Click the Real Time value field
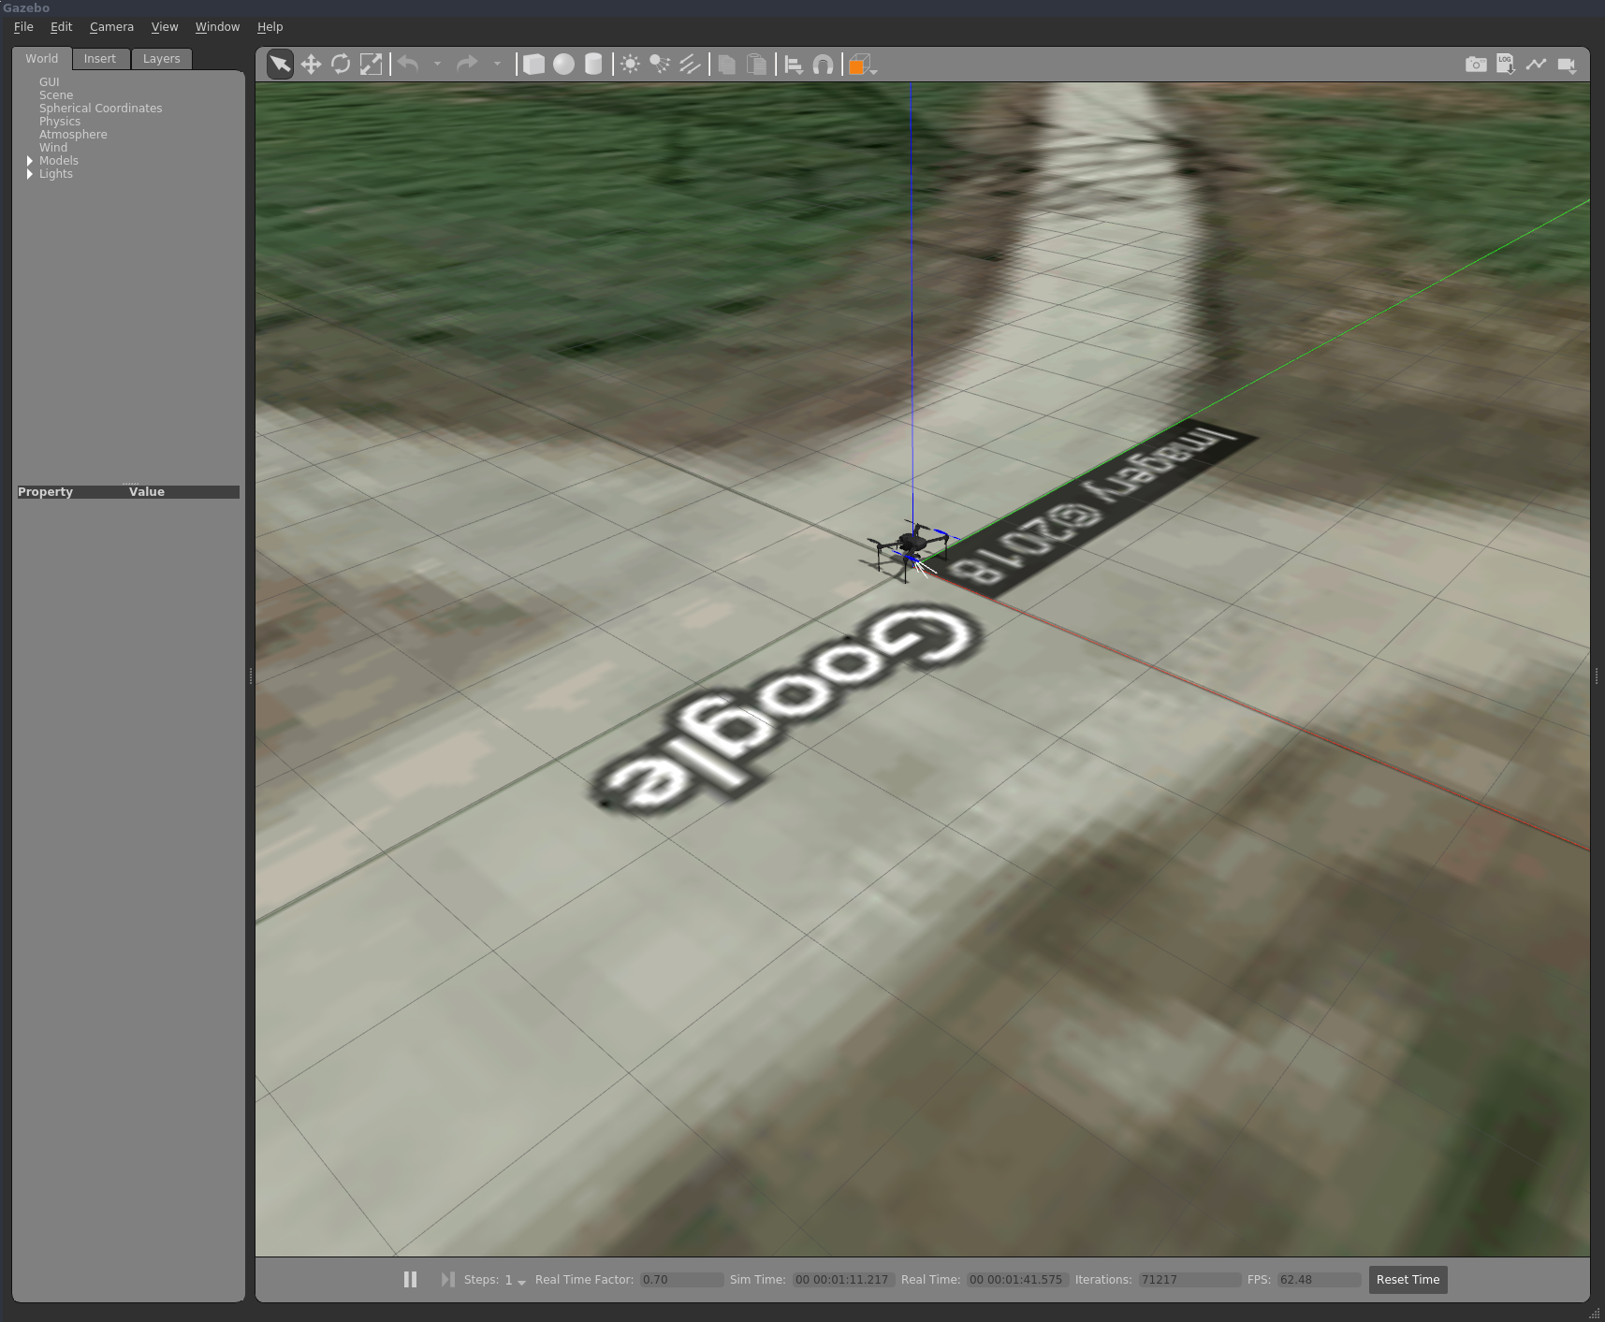The width and height of the screenshot is (1605, 1322). pos(1016,1280)
